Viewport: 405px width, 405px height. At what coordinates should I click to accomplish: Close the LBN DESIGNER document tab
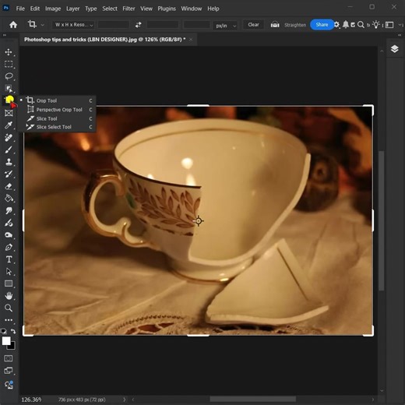(x=191, y=40)
